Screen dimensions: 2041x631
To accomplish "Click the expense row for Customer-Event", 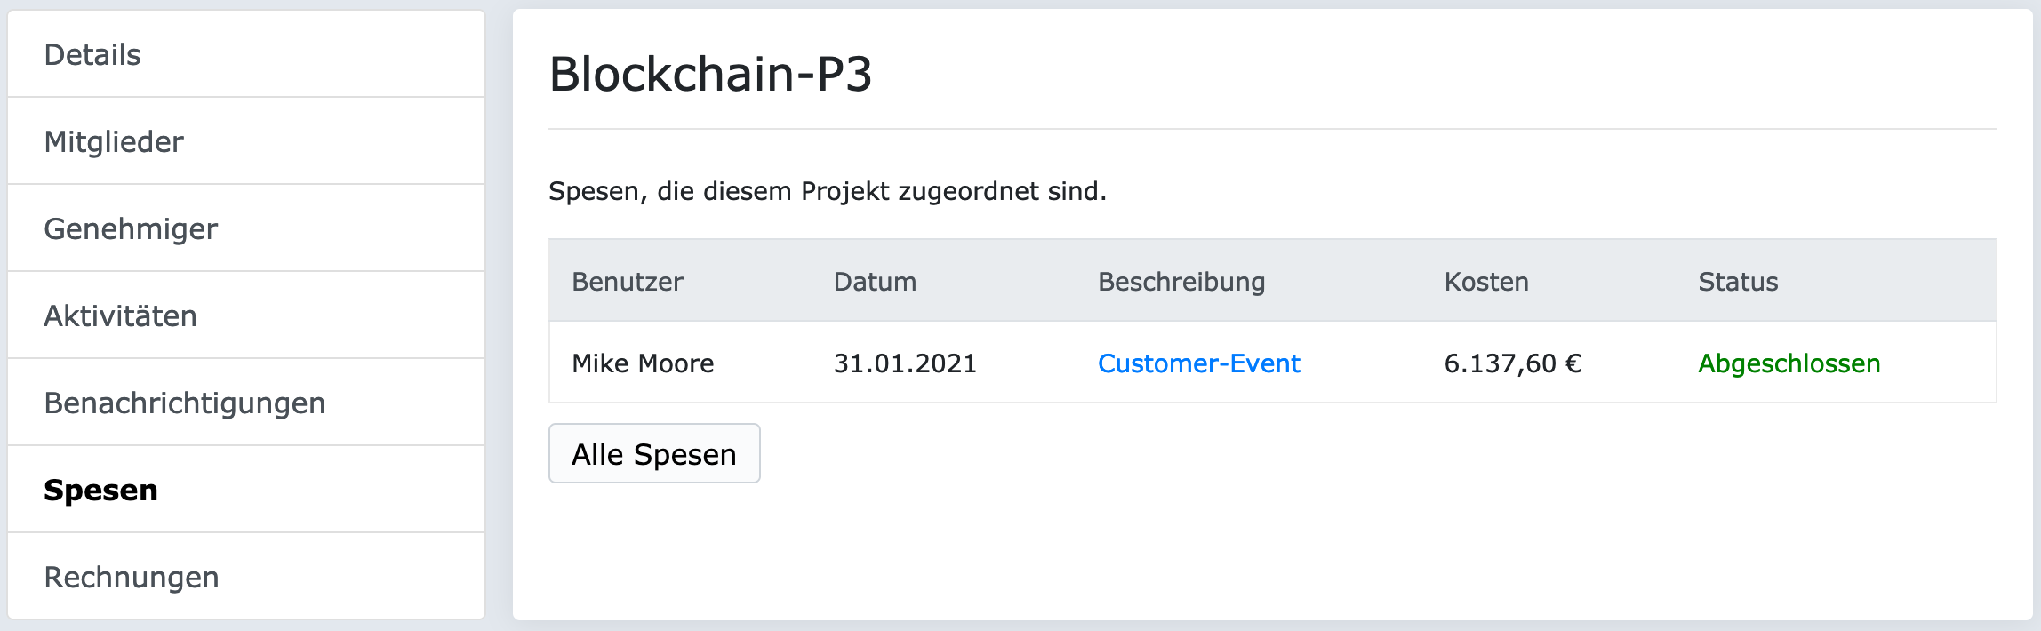I will (1199, 363).
